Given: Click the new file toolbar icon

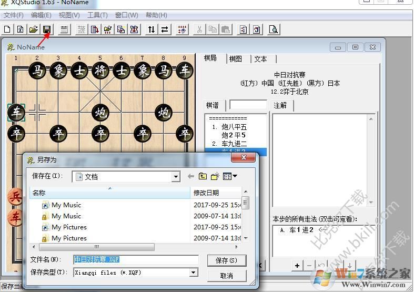Looking at the screenshot, I should (7, 29).
